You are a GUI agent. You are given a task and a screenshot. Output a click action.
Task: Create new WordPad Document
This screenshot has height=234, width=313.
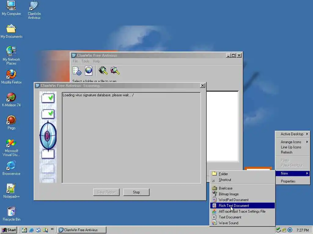click(x=242, y=200)
